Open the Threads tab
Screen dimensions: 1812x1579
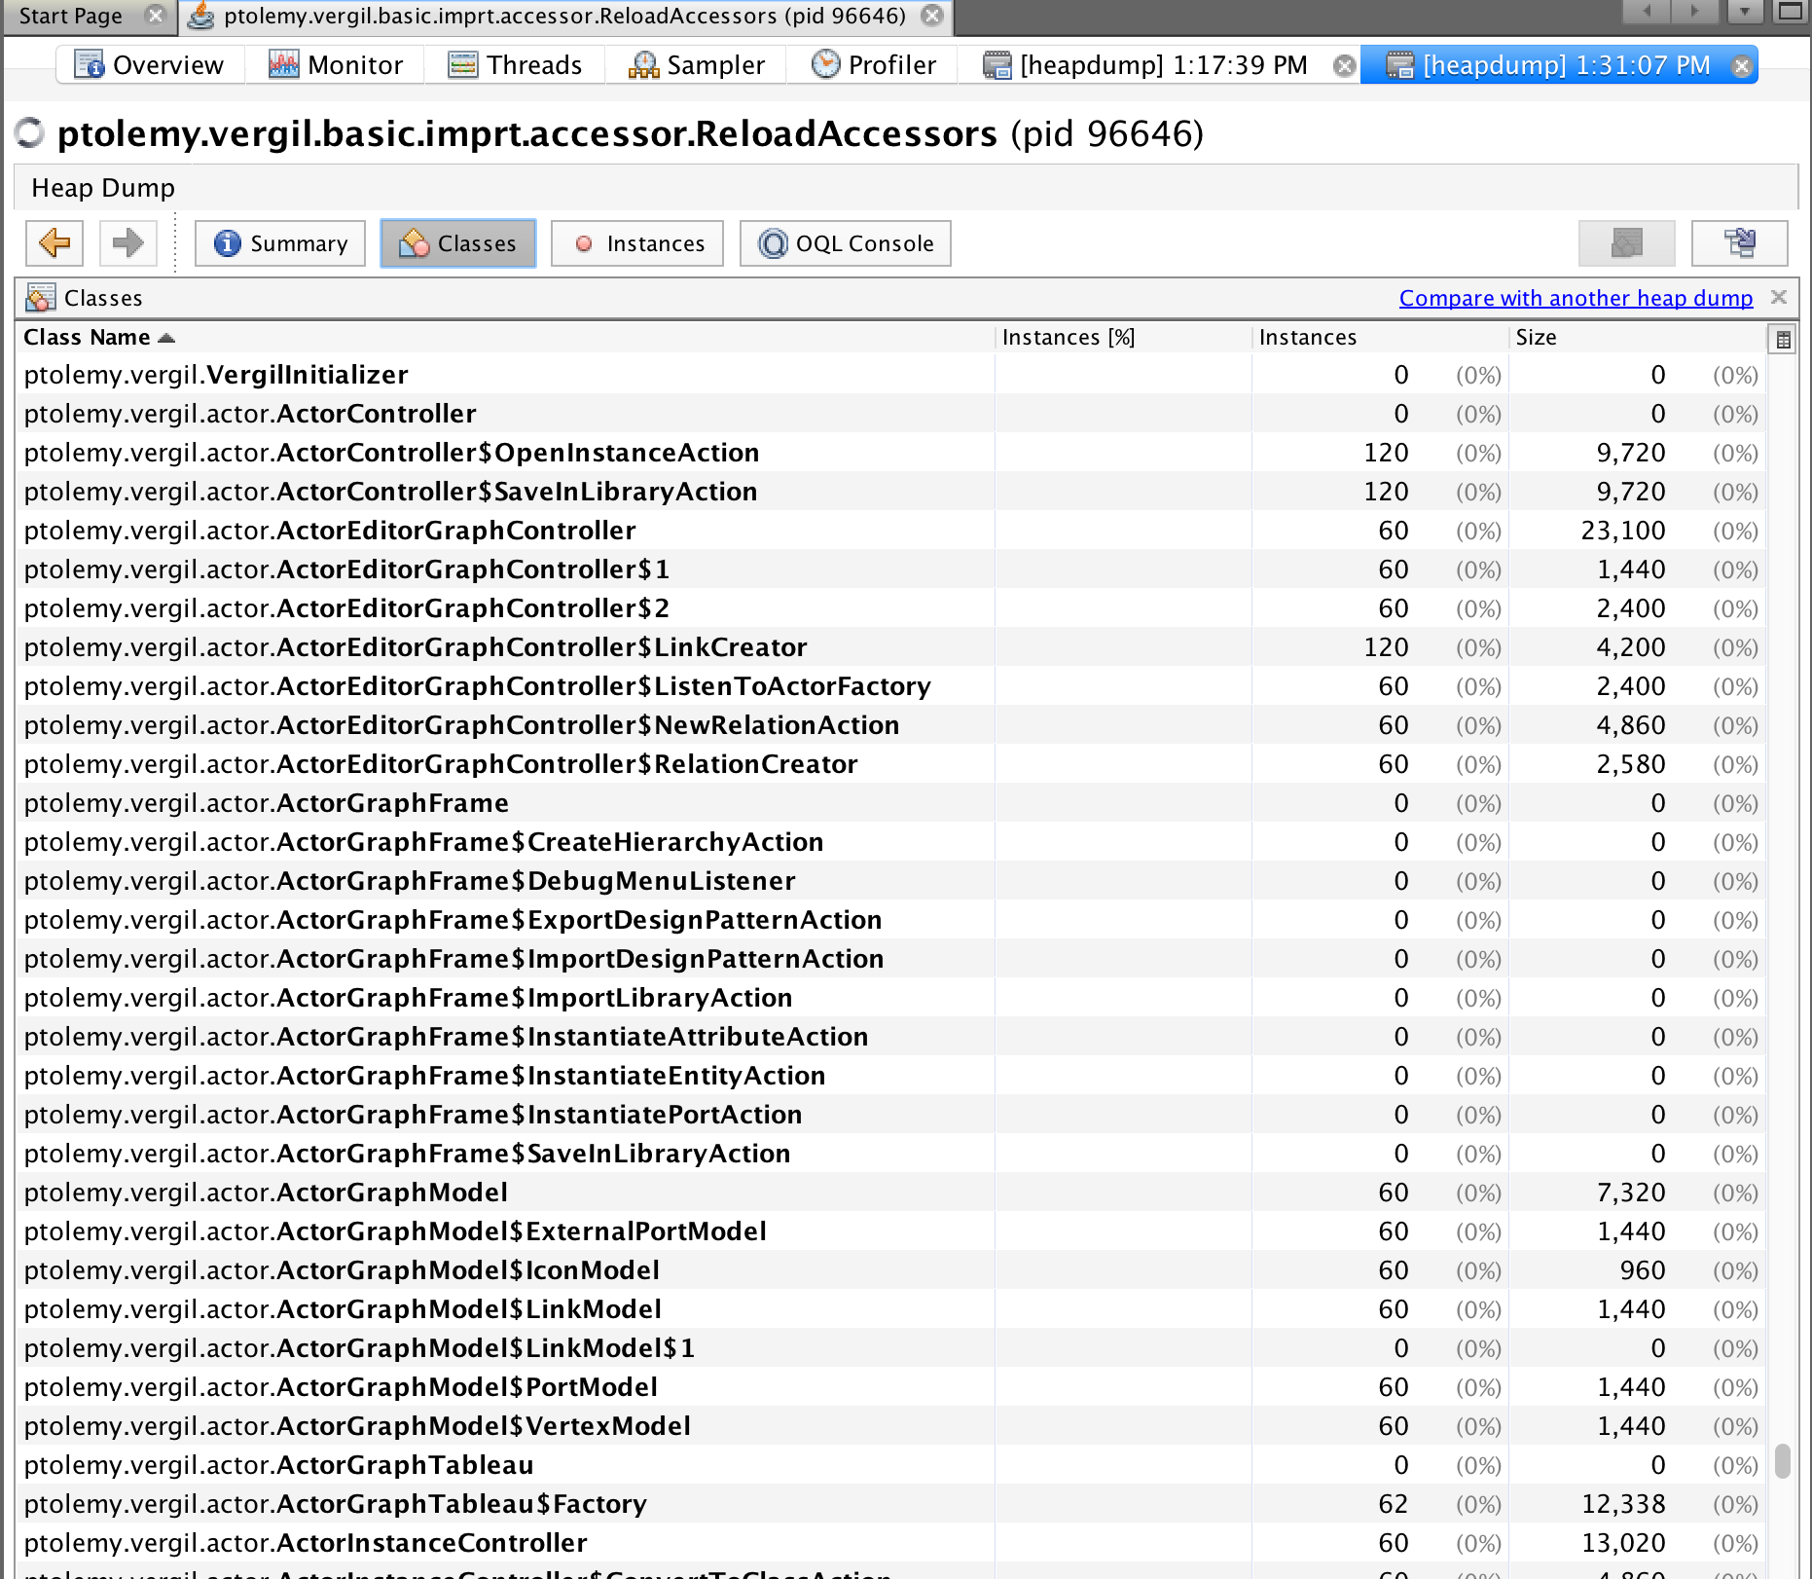pyautogui.click(x=515, y=65)
